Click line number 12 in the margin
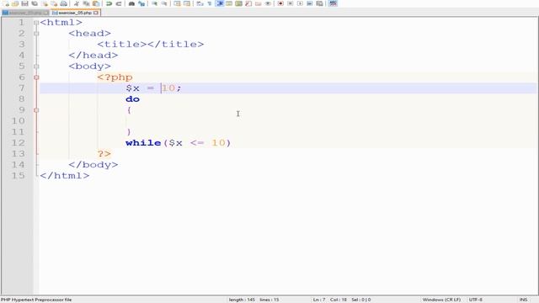This screenshot has height=303, width=539. 19,143
